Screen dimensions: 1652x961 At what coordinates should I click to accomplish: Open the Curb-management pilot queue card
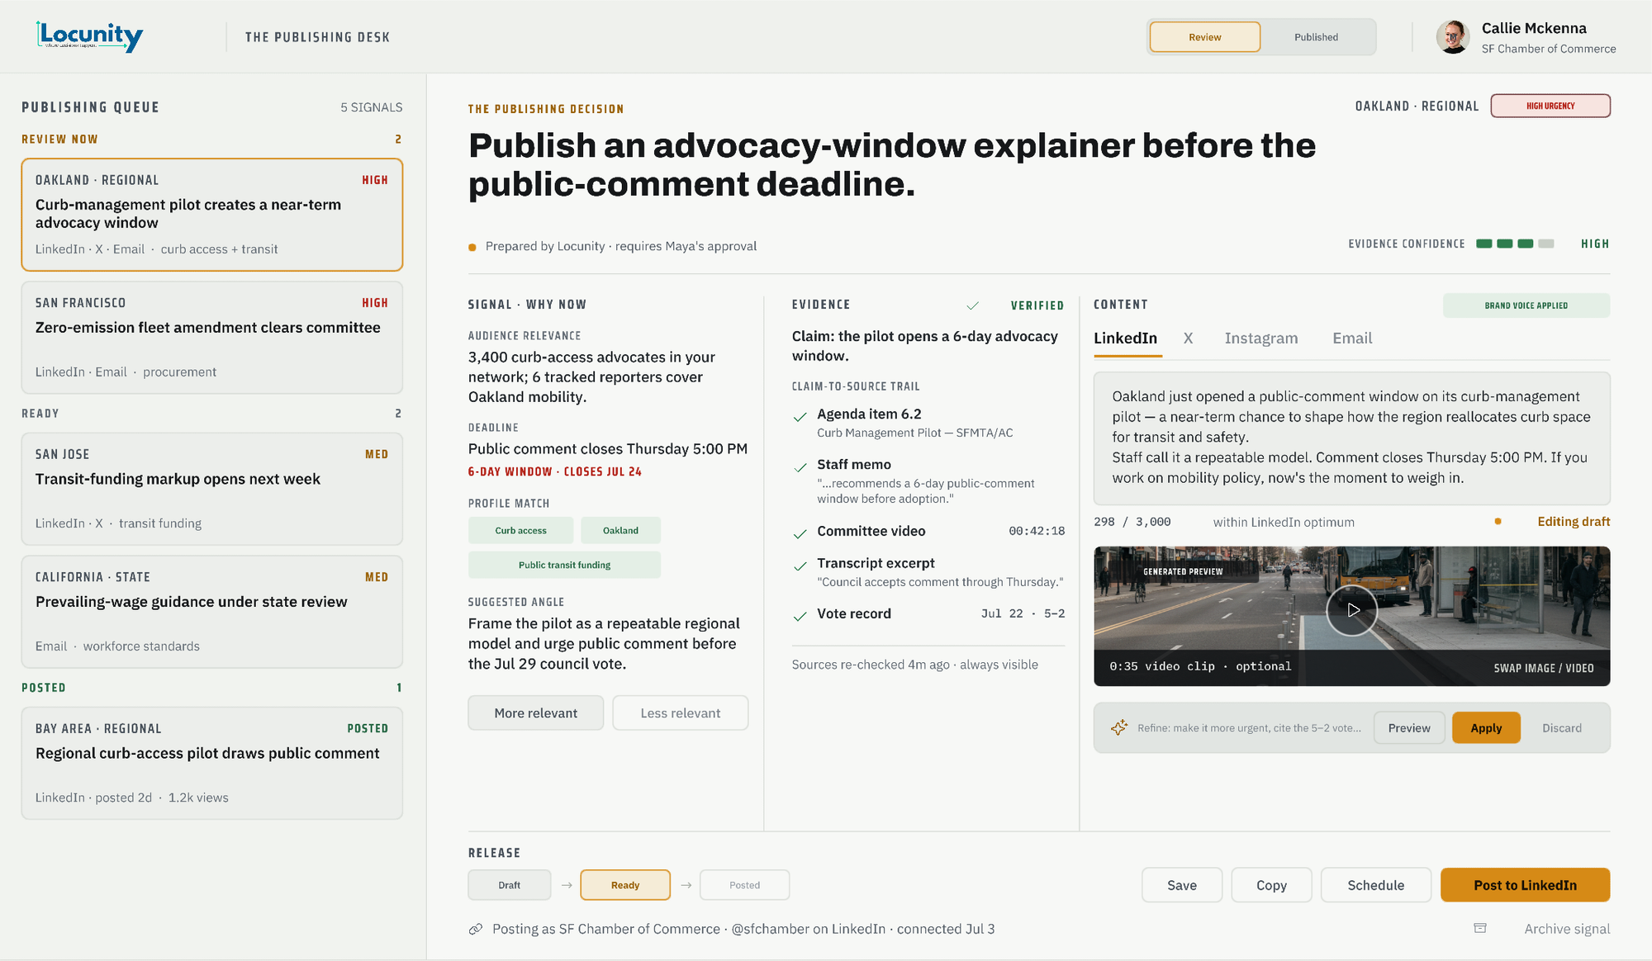tap(212, 215)
